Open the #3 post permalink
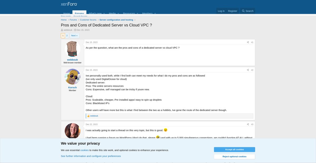This screenshot has height=163, width=316. click(252, 124)
